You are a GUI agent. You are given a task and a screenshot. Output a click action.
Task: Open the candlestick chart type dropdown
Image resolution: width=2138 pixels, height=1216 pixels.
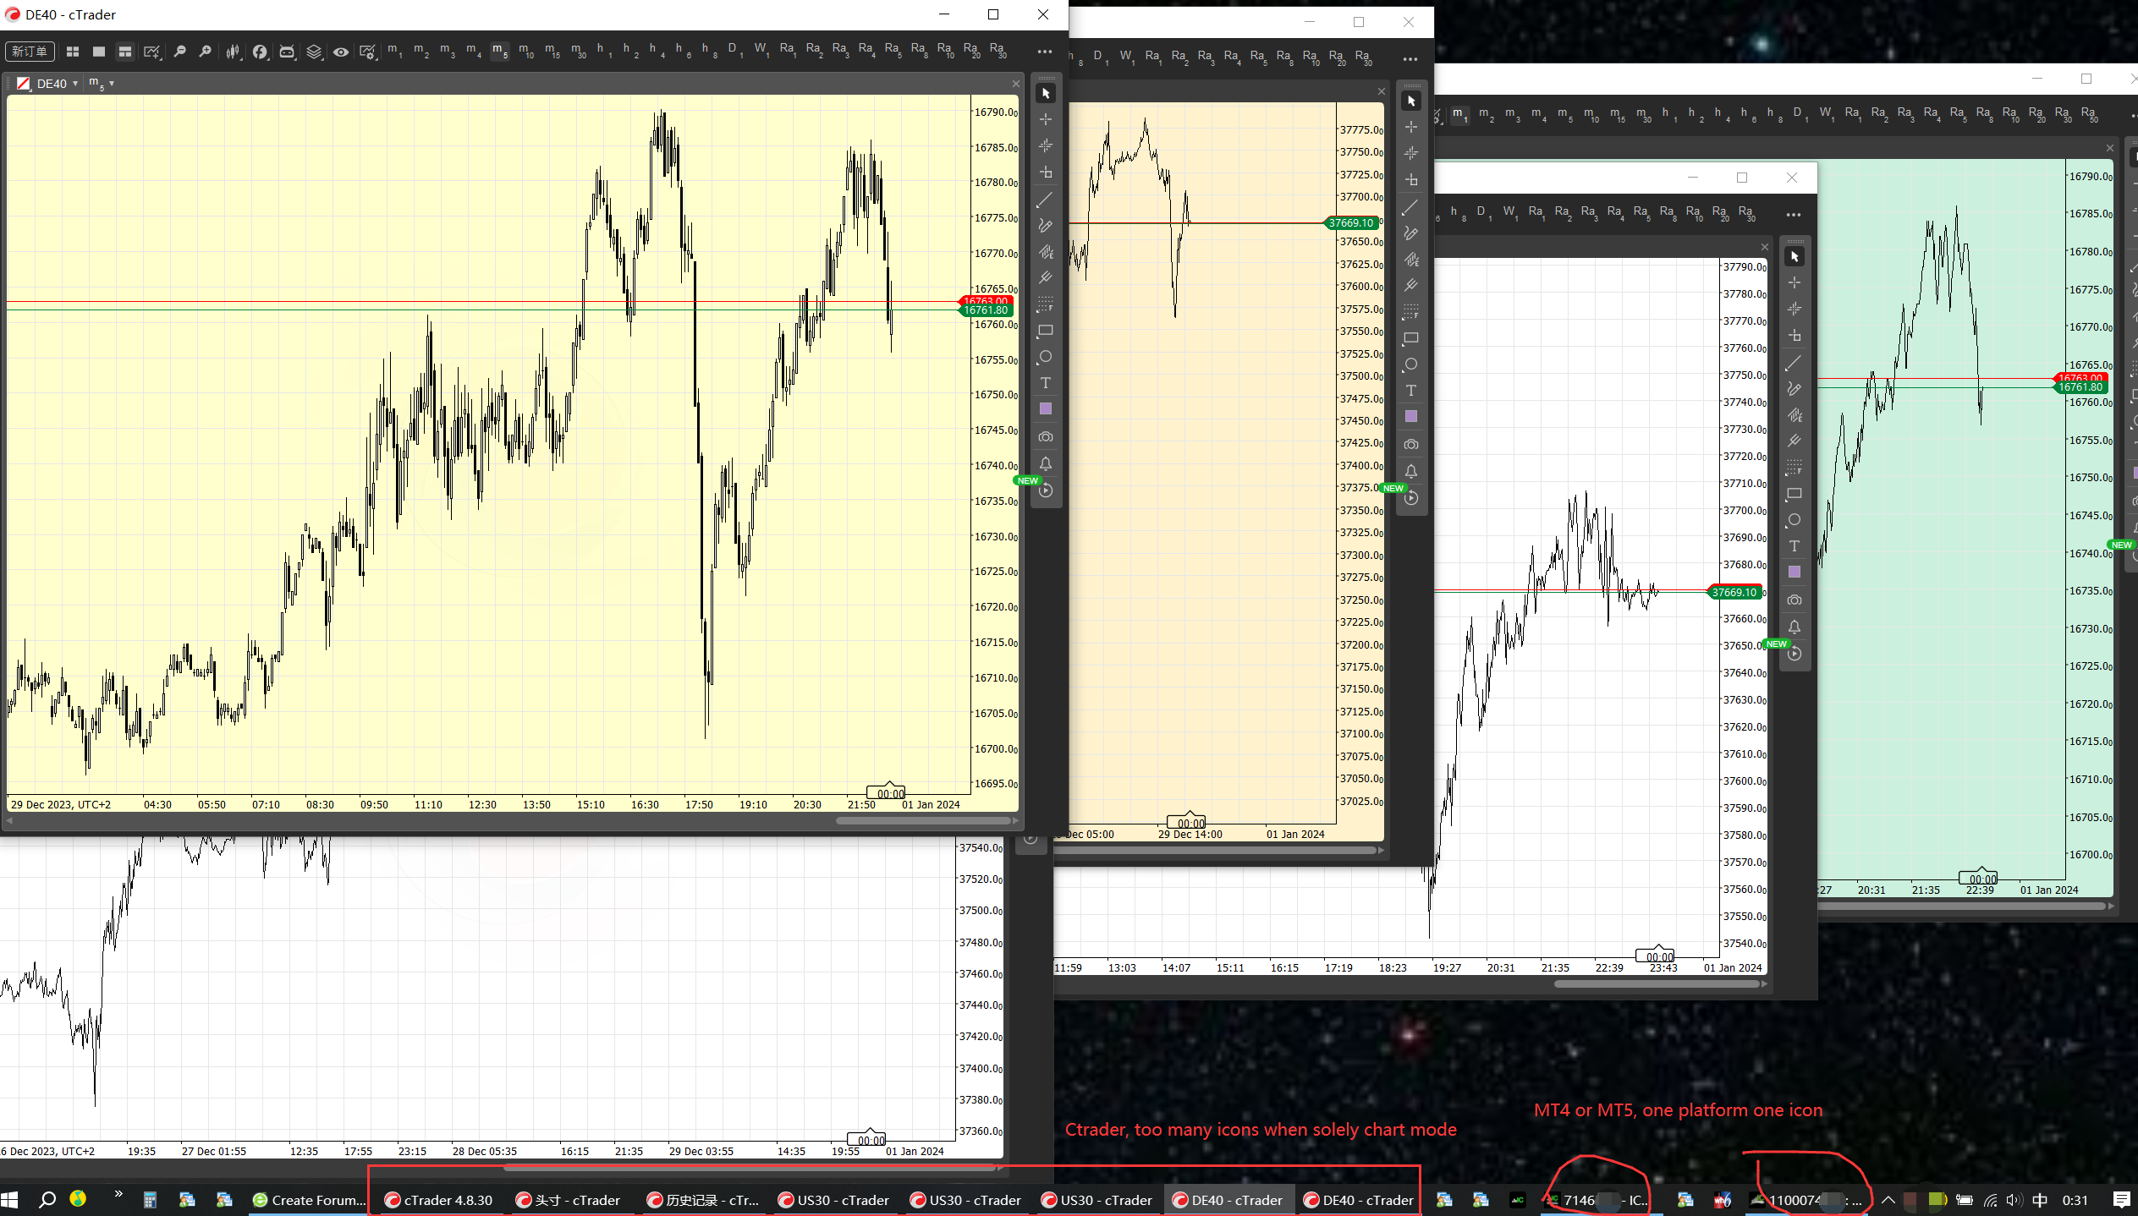coord(233,52)
